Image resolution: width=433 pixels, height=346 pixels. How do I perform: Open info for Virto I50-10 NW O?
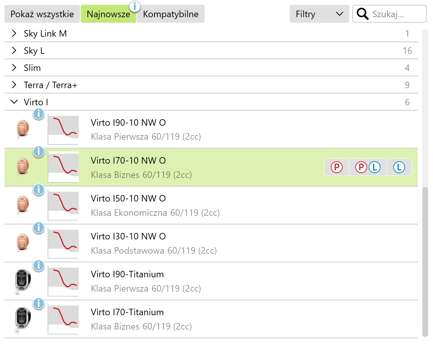pos(39,190)
